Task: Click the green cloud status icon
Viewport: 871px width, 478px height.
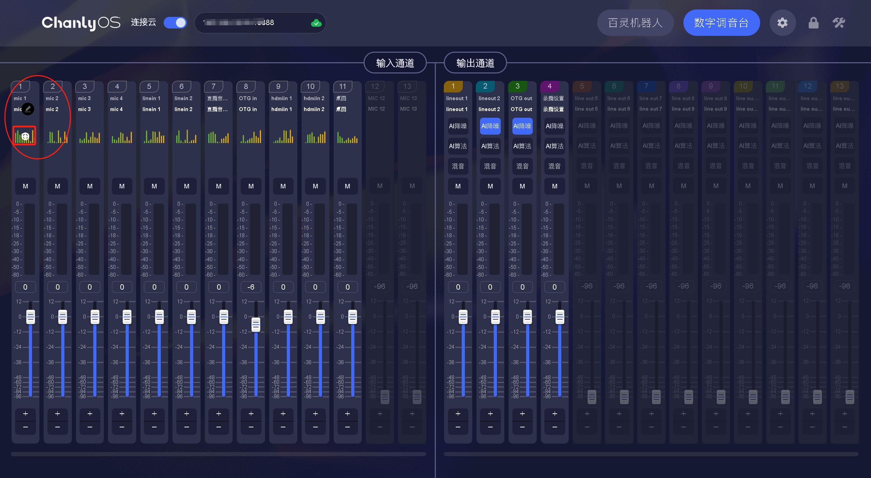Action: pyautogui.click(x=316, y=23)
